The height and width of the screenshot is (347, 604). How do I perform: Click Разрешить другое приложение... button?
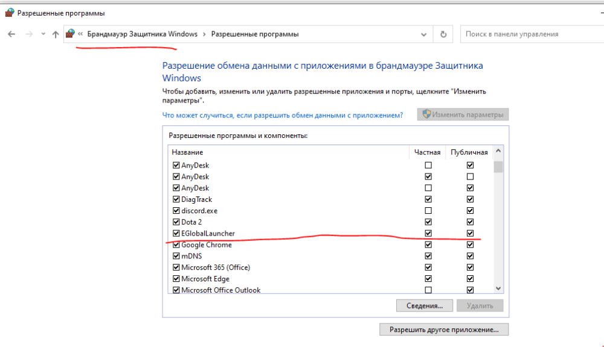click(444, 330)
